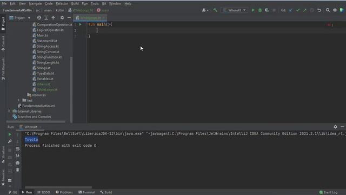Hide the Run tool window
This screenshot has height=195, width=346.
point(342,127)
